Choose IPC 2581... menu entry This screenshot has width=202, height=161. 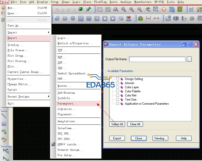tap(78, 139)
